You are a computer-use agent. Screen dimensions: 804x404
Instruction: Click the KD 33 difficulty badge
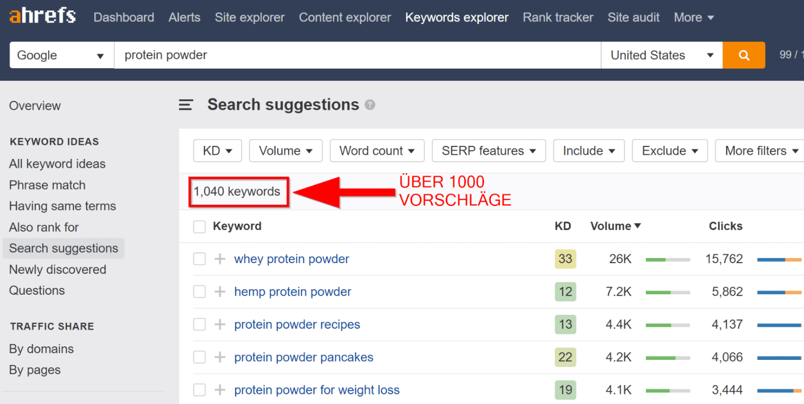click(x=565, y=259)
